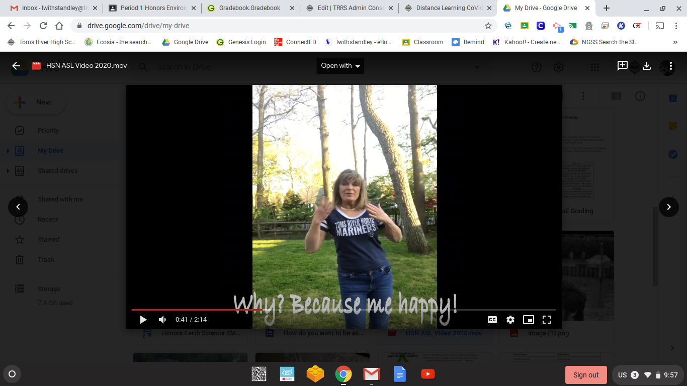
Task: Open the preview's more actions menu
Action: 671,66
